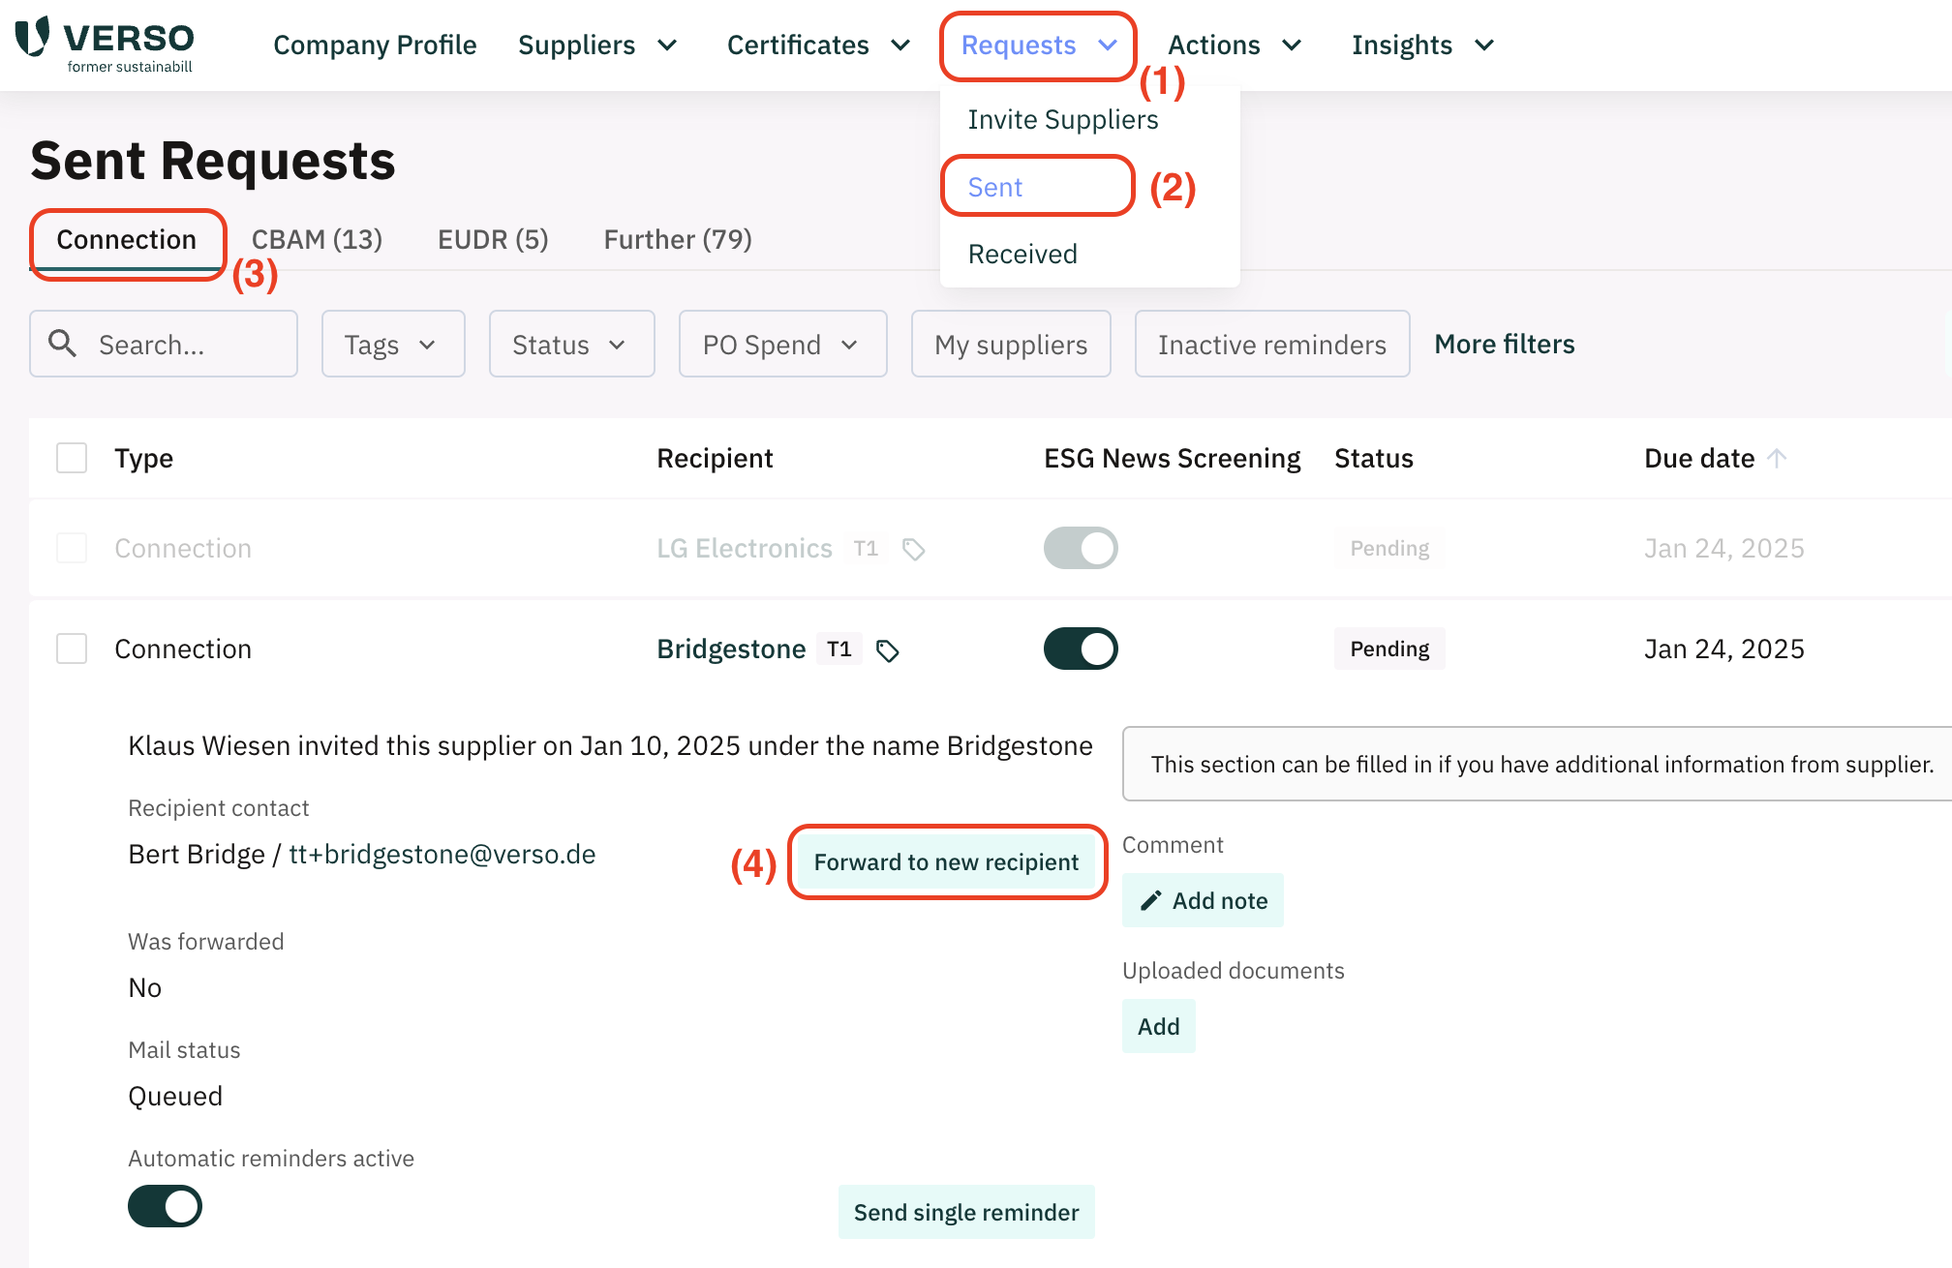Toggle the My suppliers filter

point(1011,344)
